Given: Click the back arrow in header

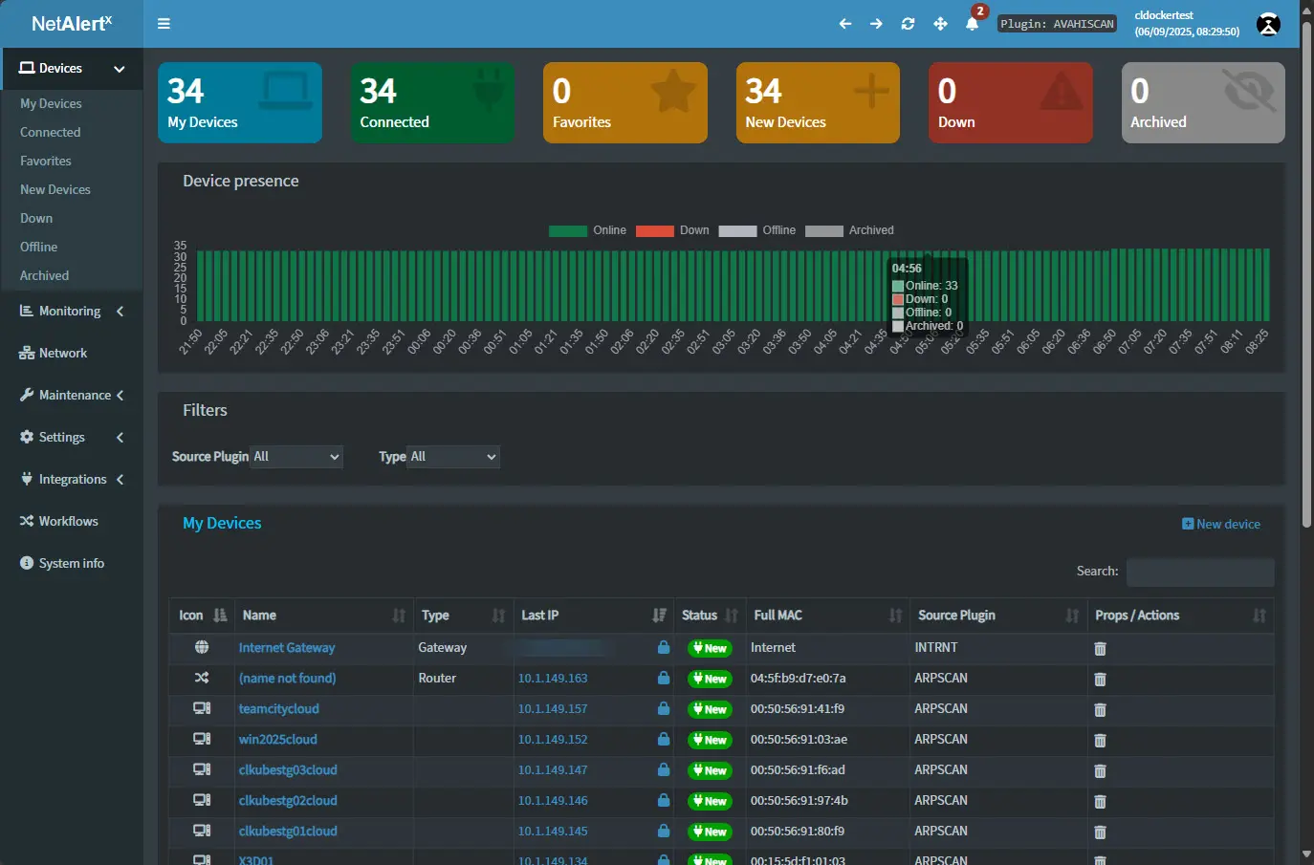Looking at the screenshot, I should (x=844, y=24).
